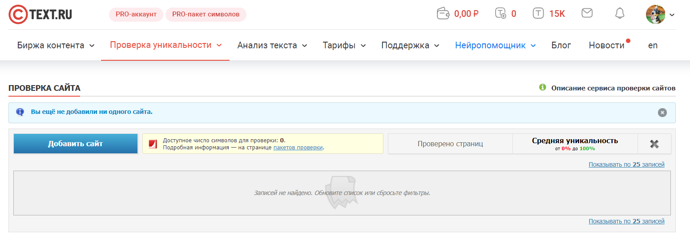
Task: Switch language to en
Action: pyautogui.click(x=653, y=45)
